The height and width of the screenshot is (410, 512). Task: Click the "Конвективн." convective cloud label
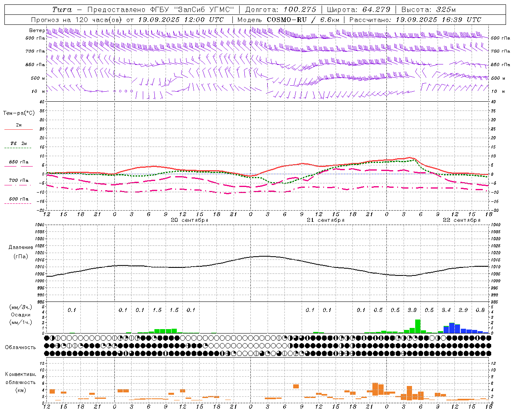[20, 374]
